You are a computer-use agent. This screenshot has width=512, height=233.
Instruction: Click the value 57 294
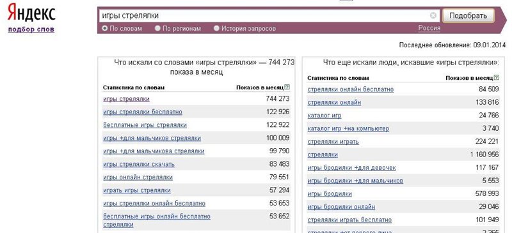pos(280,190)
